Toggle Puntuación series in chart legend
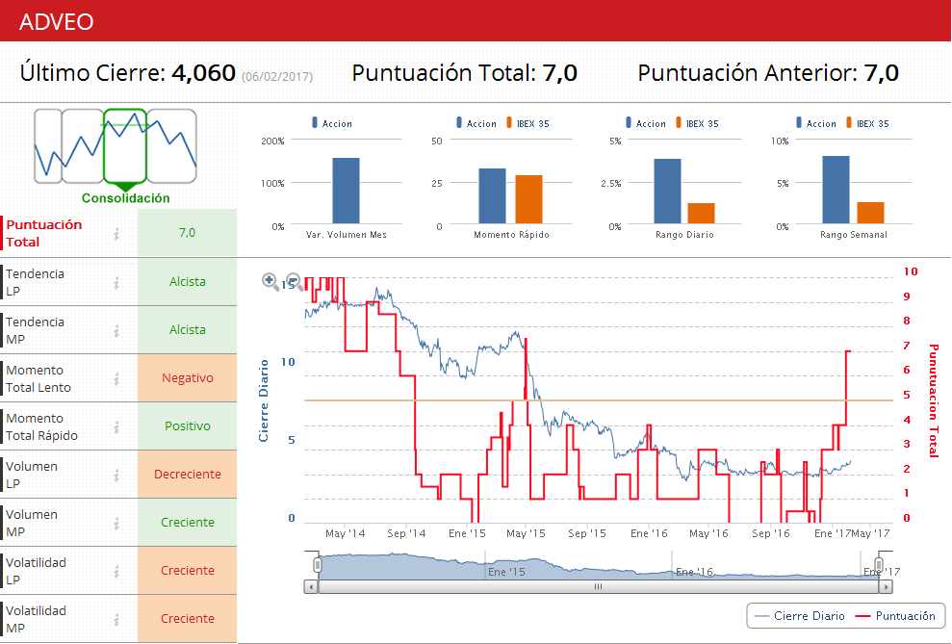Image resolution: width=952 pixels, height=644 pixels. [895, 616]
